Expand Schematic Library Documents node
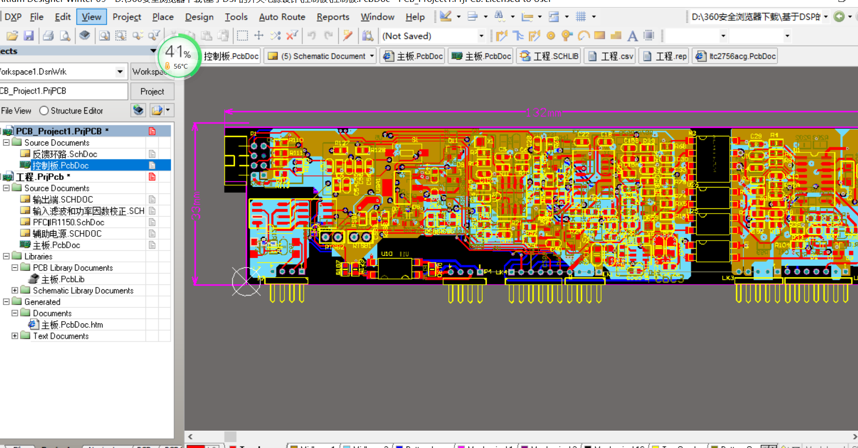The width and height of the screenshot is (858, 448). (x=15, y=290)
